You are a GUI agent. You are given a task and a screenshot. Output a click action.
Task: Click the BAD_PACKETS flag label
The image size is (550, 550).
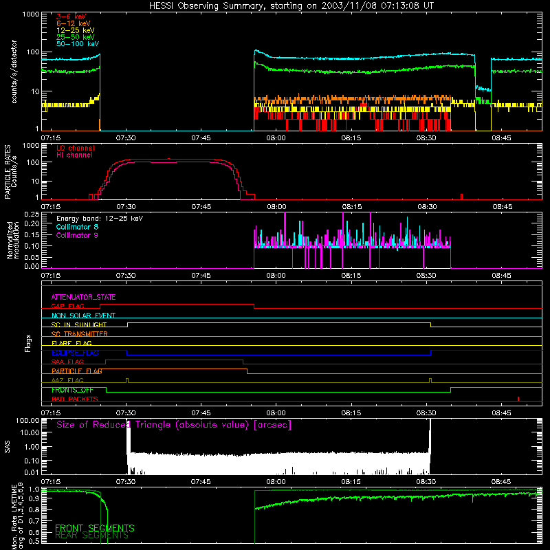pos(75,399)
